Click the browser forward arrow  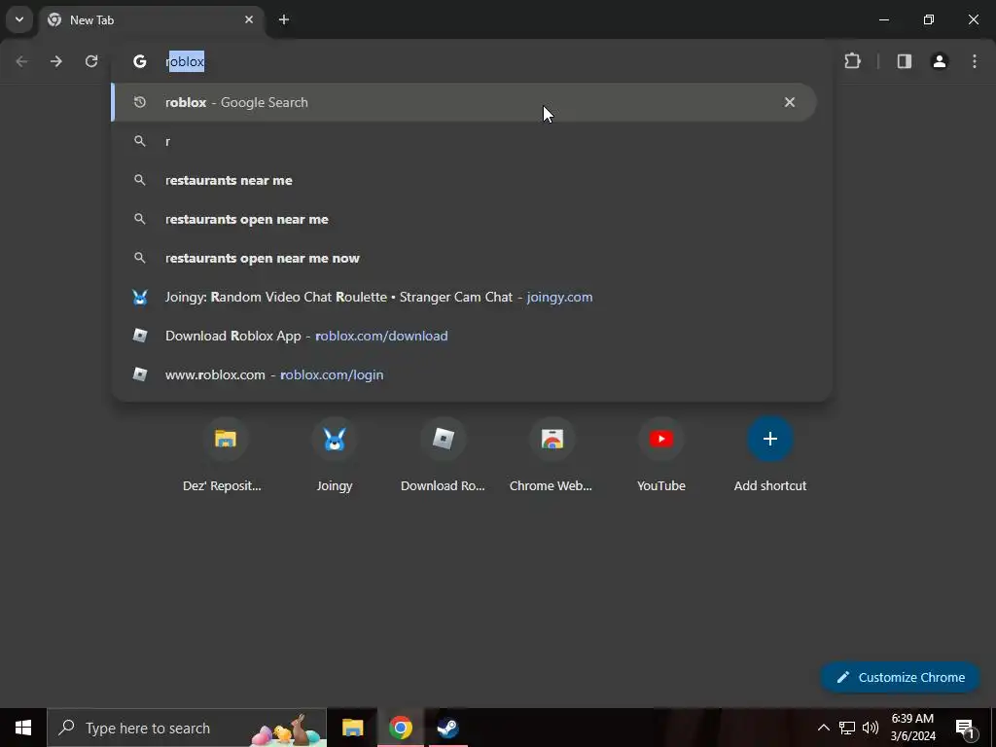[x=56, y=61]
